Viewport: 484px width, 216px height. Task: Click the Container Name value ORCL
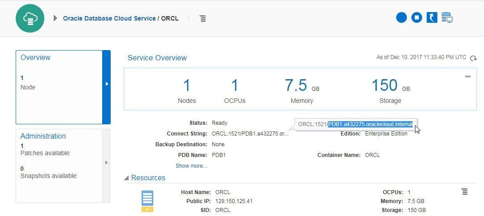tap(372, 155)
